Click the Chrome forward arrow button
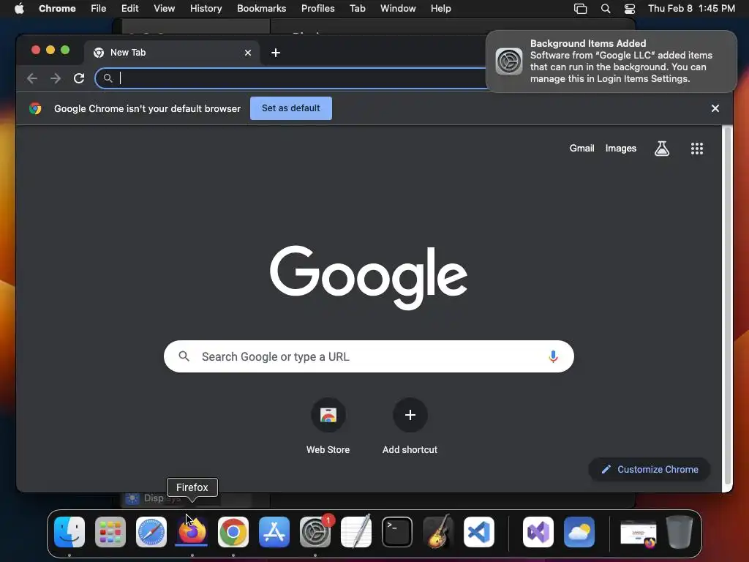Image resolution: width=749 pixels, height=562 pixels. coord(56,78)
